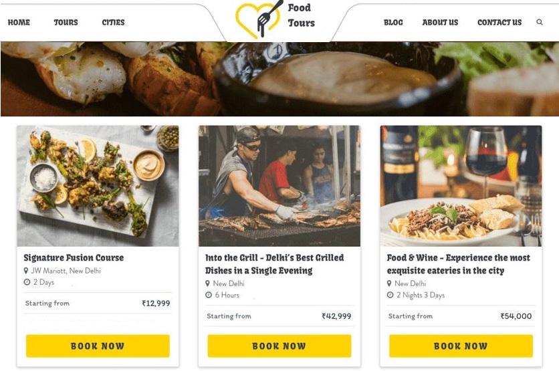
Task: Open the About Us page
Action: coord(440,22)
